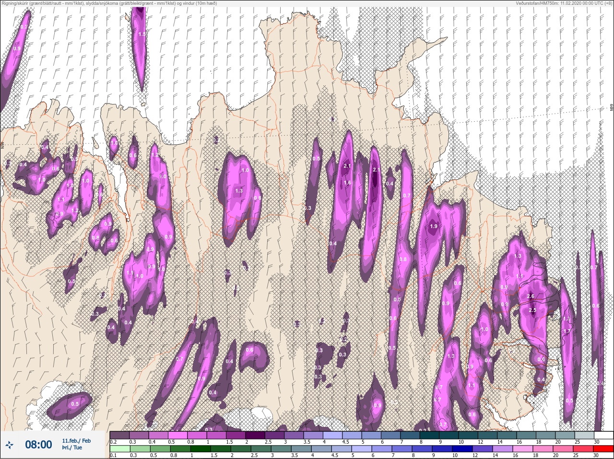The image size is (614, 459).
Task: Select dark purple upper legend swatch at 2
Action: (x=256, y=435)
